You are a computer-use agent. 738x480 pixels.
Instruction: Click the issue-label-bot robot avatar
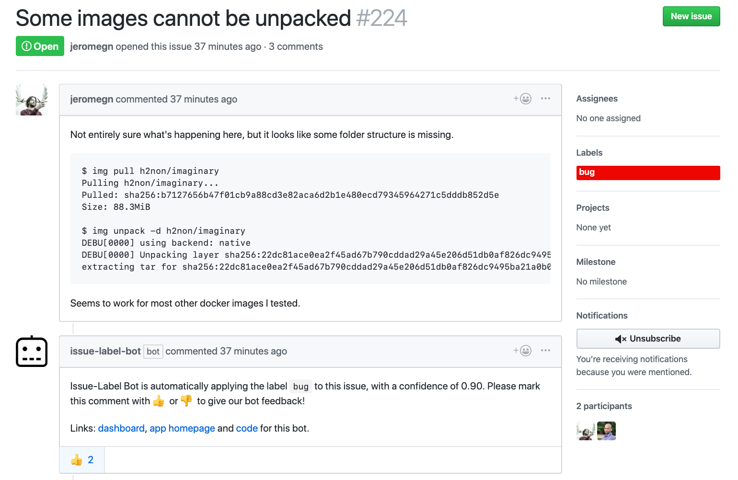click(x=32, y=352)
